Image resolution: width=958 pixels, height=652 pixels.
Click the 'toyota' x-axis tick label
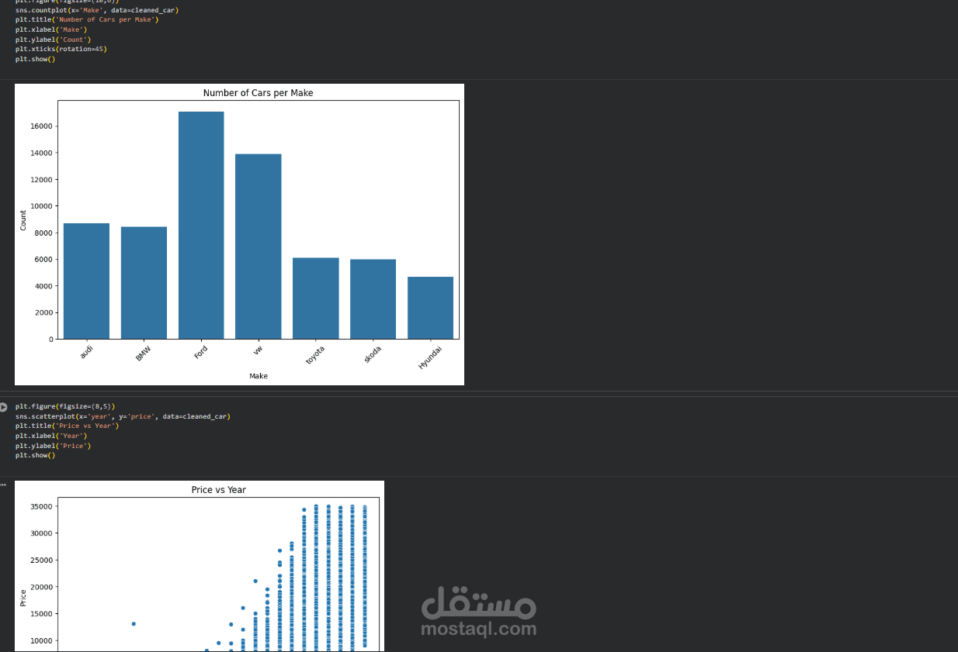314,354
